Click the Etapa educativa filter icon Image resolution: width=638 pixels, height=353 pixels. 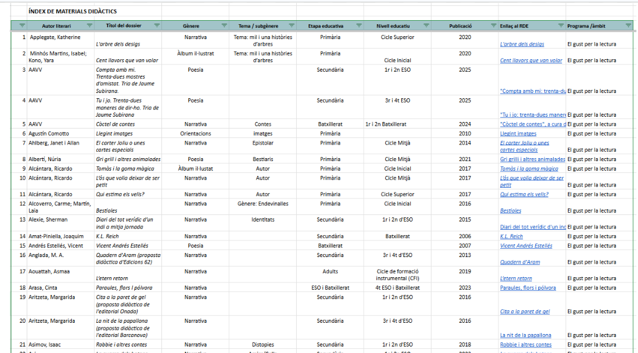358,25
